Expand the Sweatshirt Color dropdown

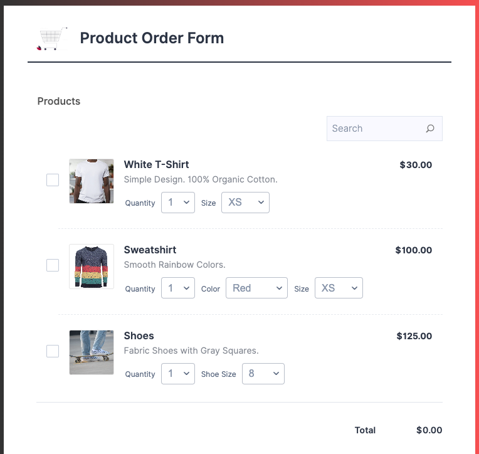point(256,288)
